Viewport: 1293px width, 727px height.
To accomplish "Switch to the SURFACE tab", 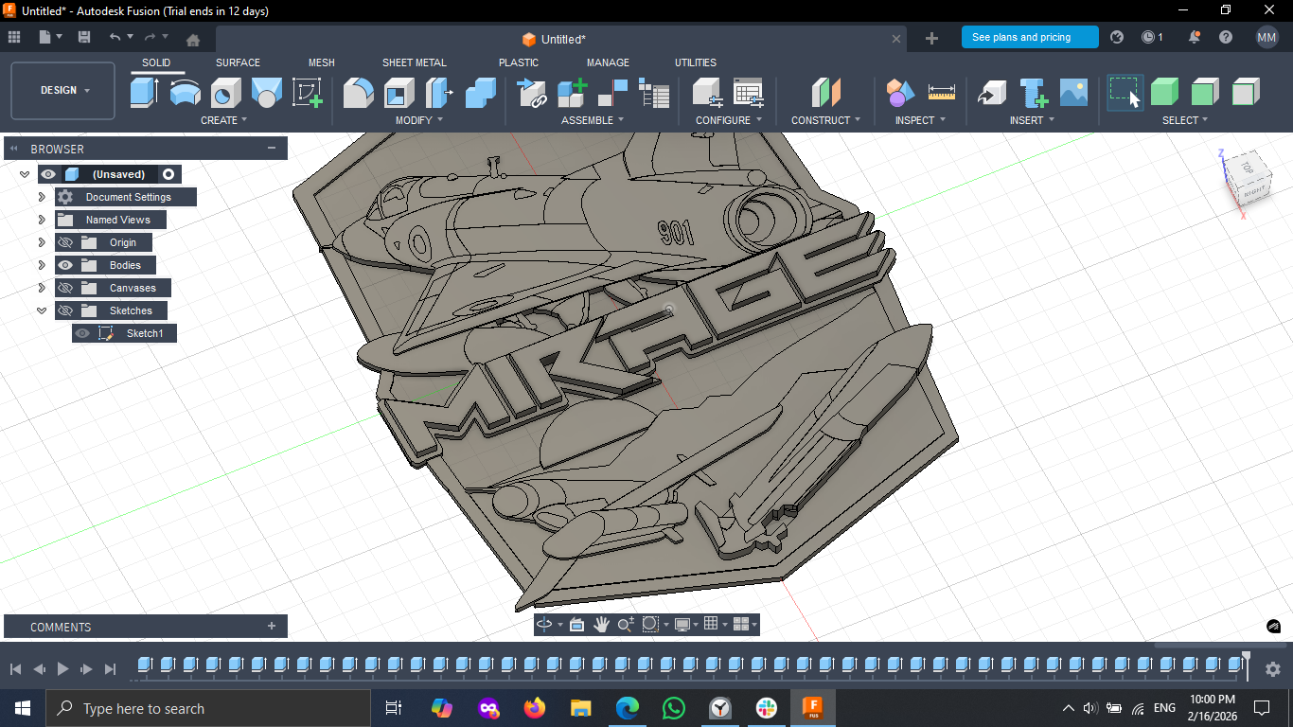I will 238,62.
